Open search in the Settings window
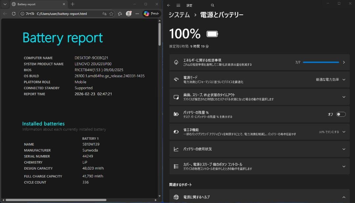Viewport: 355px width, 203px height. coord(212,5)
